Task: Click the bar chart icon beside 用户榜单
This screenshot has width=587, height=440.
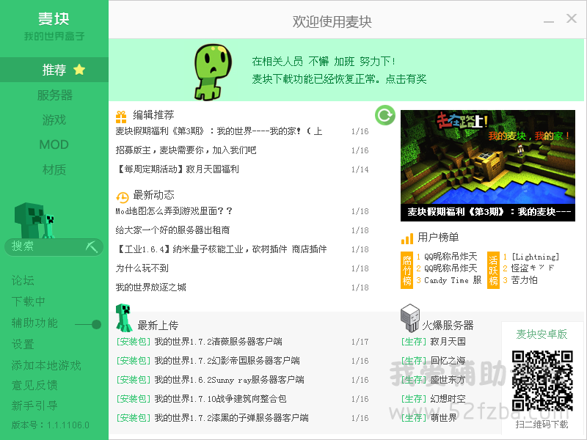Action: (407, 238)
